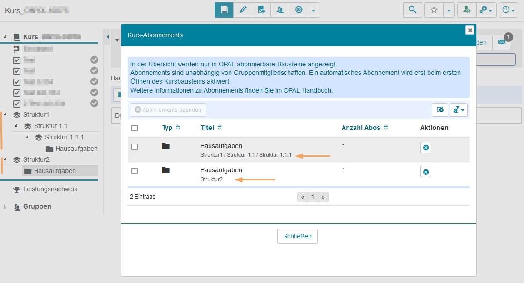This screenshot has height=283, width=524.
Task: Click the Schließen button
Action: [297, 236]
